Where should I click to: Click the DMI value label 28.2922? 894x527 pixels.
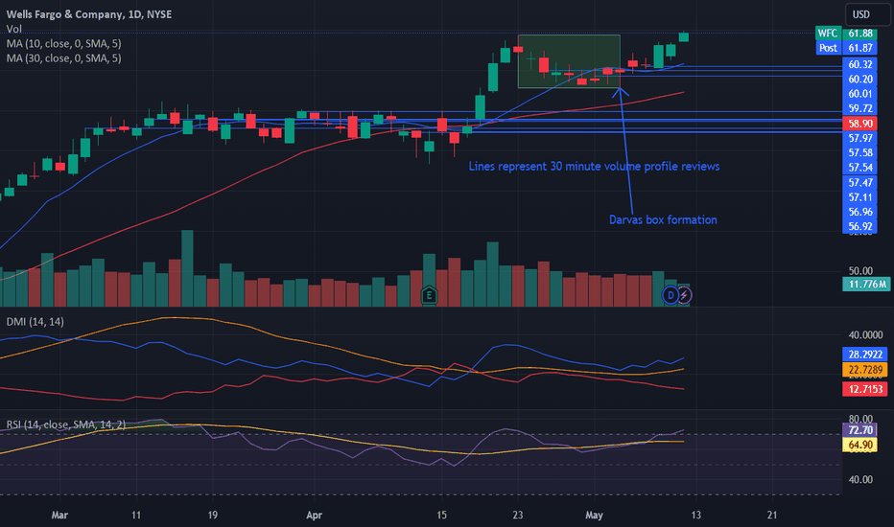[x=865, y=355]
